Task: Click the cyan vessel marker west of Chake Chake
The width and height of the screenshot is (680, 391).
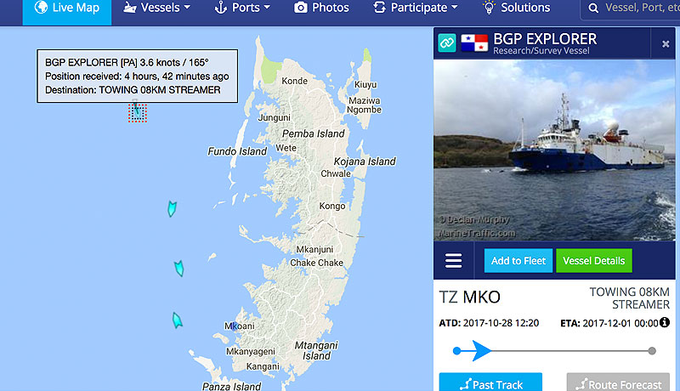Action: (179, 269)
